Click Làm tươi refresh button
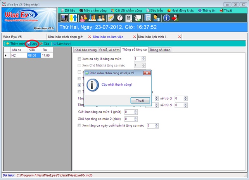This screenshot has height=180, width=249. [x=62, y=44]
